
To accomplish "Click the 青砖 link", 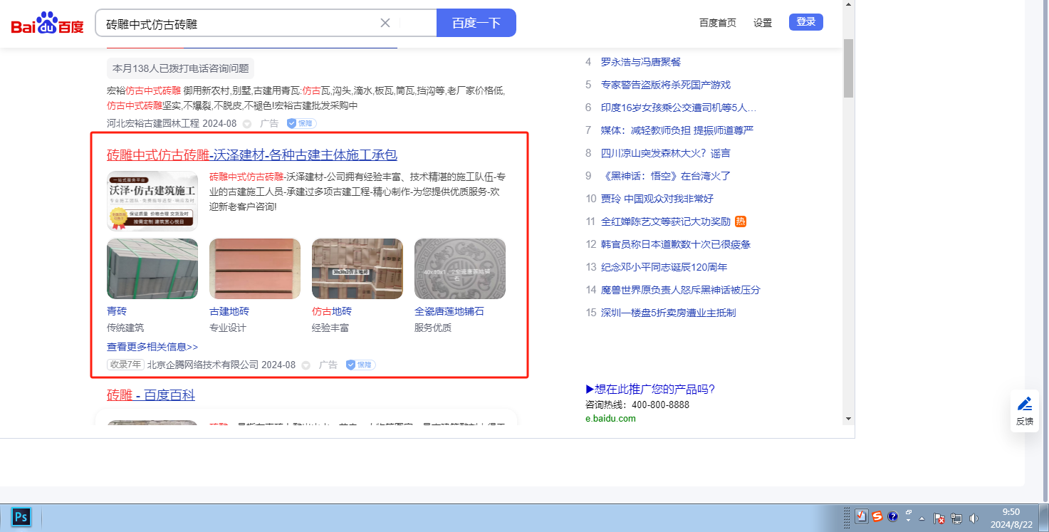I will tap(117, 311).
